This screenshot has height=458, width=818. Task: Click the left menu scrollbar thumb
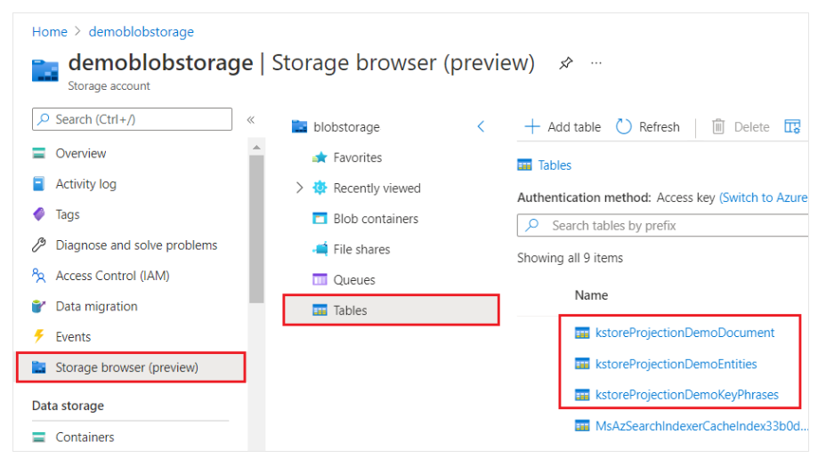coord(256,229)
